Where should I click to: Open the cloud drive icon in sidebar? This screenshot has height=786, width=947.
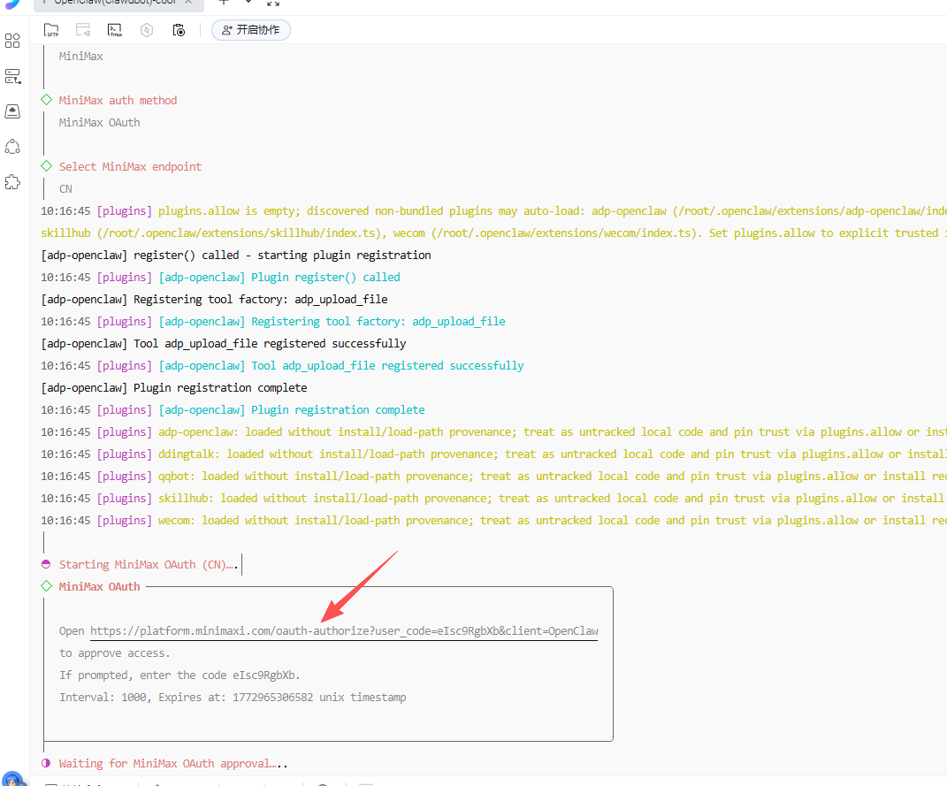[x=12, y=111]
